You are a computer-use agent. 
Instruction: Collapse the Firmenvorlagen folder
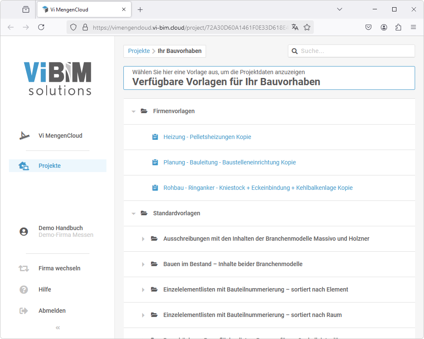coord(134,111)
